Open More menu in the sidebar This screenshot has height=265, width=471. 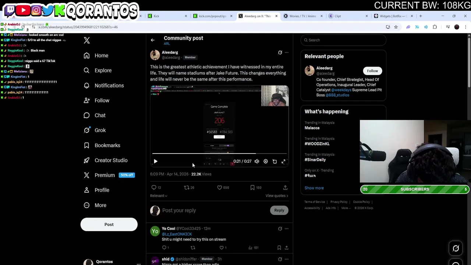tap(95, 205)
